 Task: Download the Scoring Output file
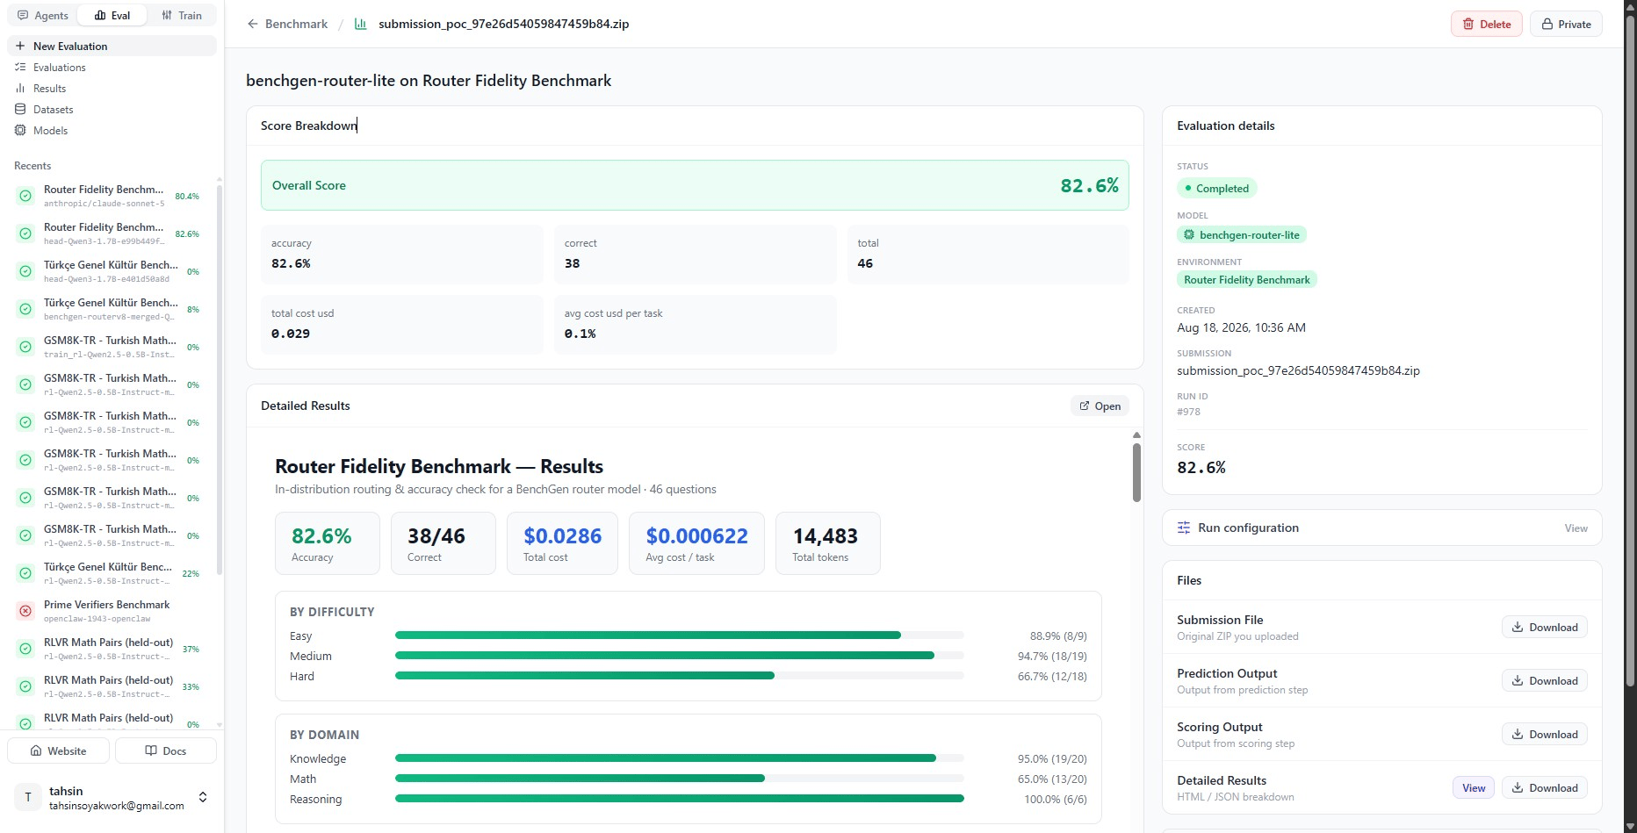pos(1545,734)
